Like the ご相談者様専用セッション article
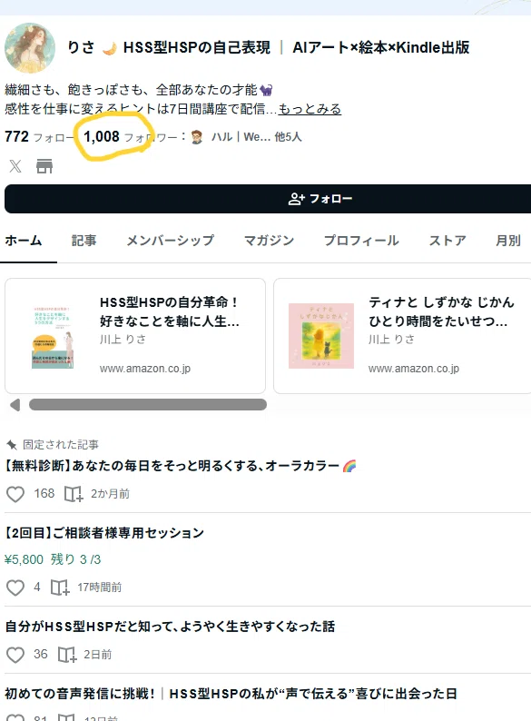531x721 pixels. click(15, 588)
